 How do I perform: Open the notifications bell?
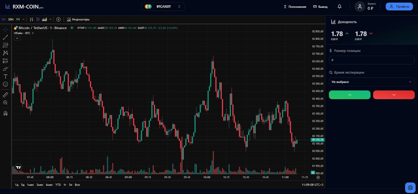point(339,7)
